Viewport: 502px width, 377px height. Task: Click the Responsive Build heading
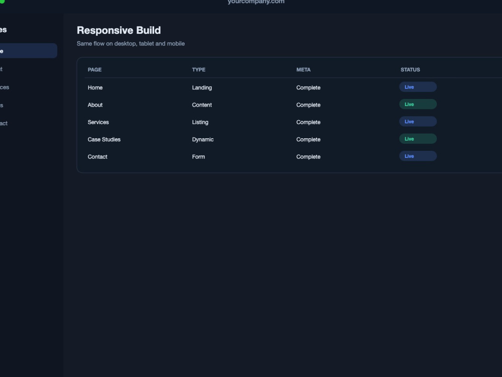click(x=119, y=30)
